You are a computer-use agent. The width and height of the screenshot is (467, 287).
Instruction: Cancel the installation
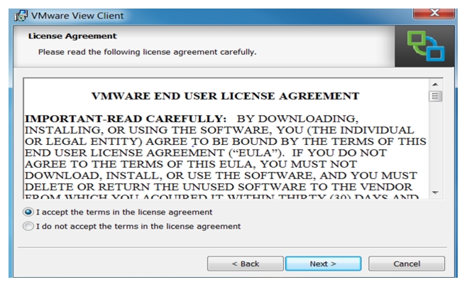pos(407,264)
